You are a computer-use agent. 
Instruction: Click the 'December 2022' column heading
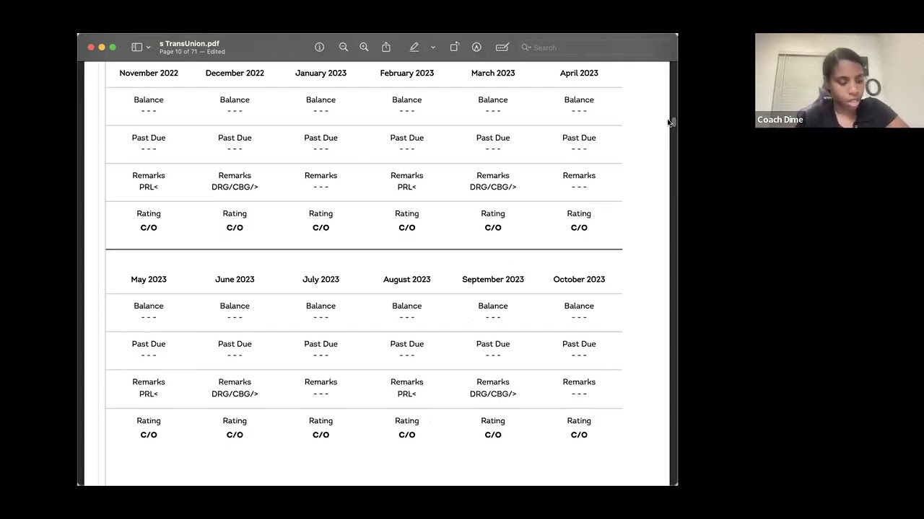click(235, 73)
